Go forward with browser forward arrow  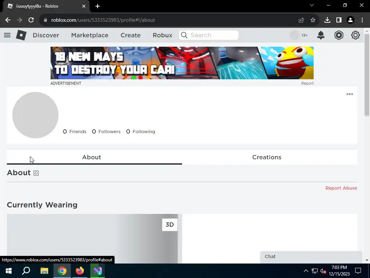(20, 20)
